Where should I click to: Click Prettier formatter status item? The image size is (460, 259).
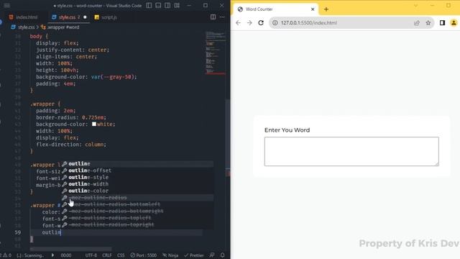(194, 255)
